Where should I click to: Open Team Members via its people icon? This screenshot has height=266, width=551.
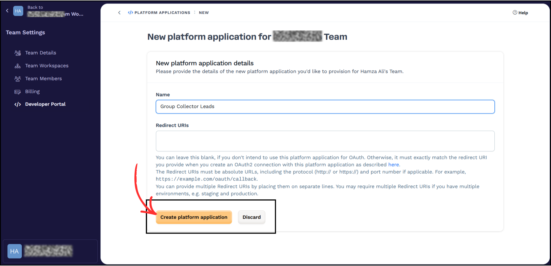[18, 79]
